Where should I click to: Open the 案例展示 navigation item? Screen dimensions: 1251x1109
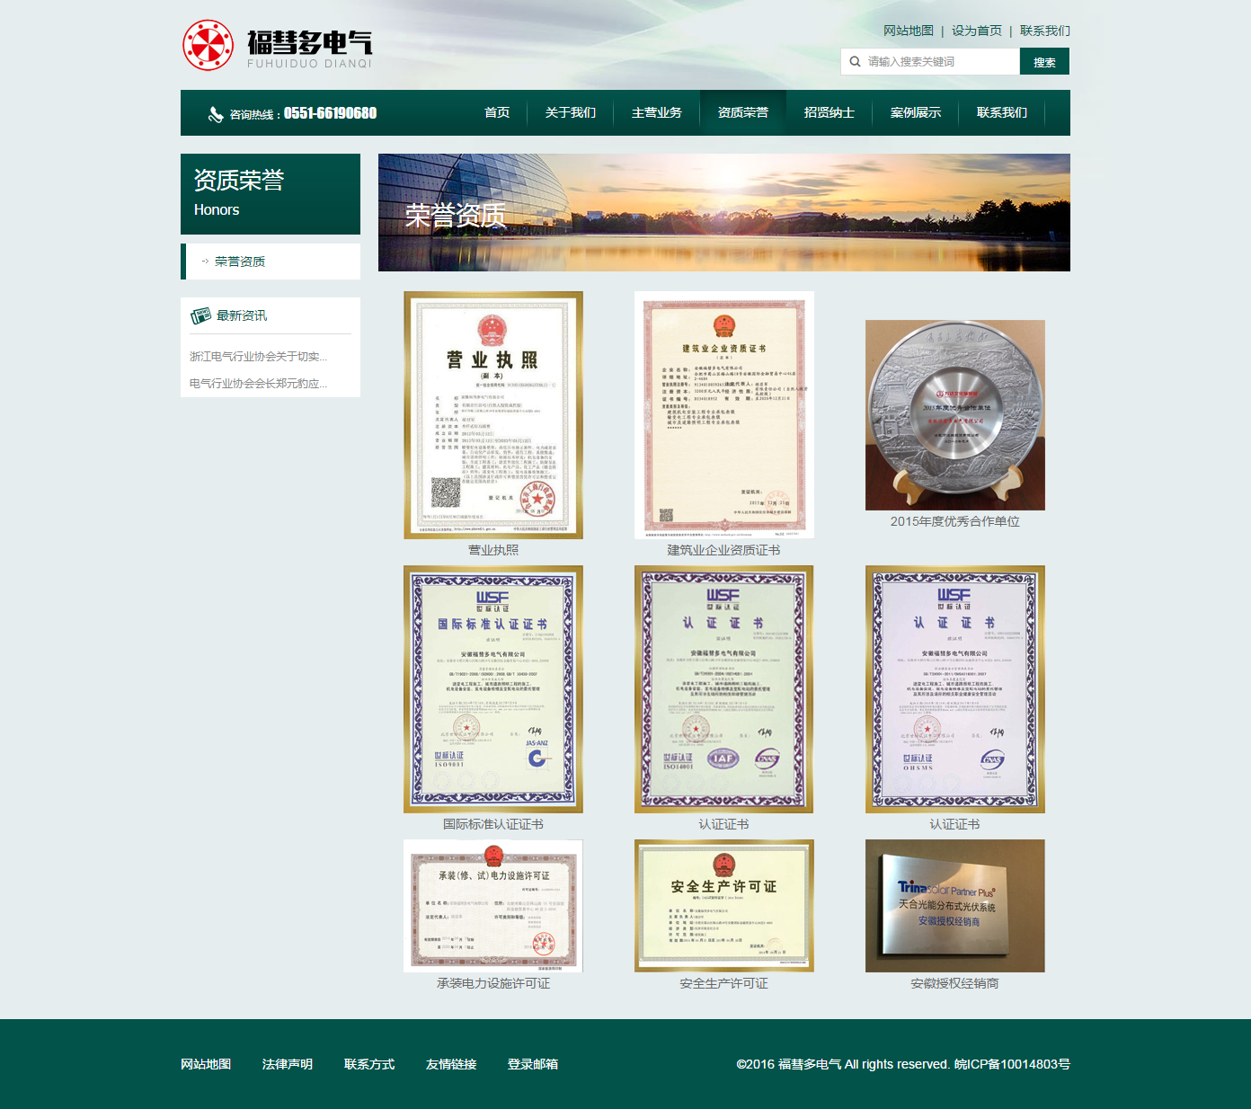[x=915, y=113]
